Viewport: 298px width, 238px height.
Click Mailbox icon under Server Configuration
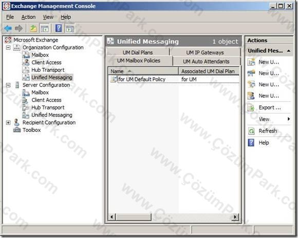click(x=26, y=92)
